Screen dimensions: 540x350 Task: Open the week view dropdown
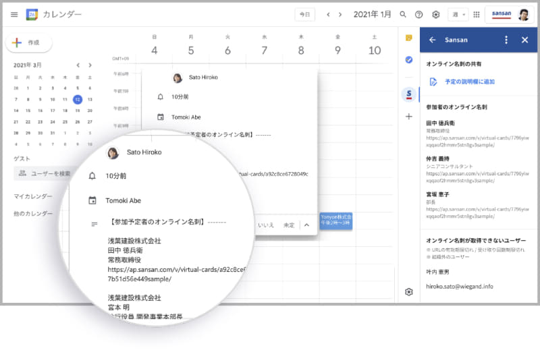coord(458,14)
